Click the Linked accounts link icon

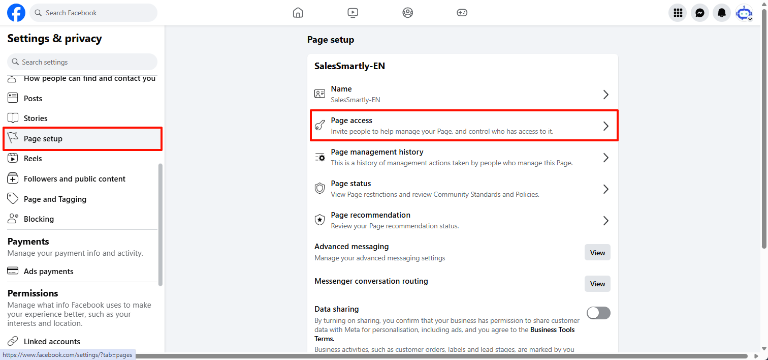pyautogui.click(x=13, y=341)
